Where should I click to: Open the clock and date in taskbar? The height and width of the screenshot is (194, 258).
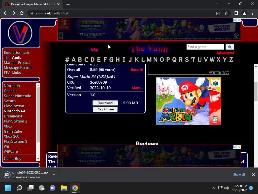click(240, 188)
